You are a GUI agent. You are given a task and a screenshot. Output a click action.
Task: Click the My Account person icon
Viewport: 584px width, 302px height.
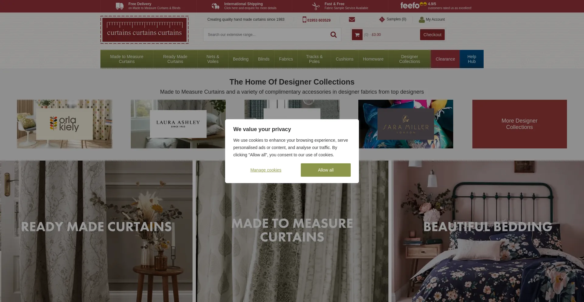[x=422, y=20]
